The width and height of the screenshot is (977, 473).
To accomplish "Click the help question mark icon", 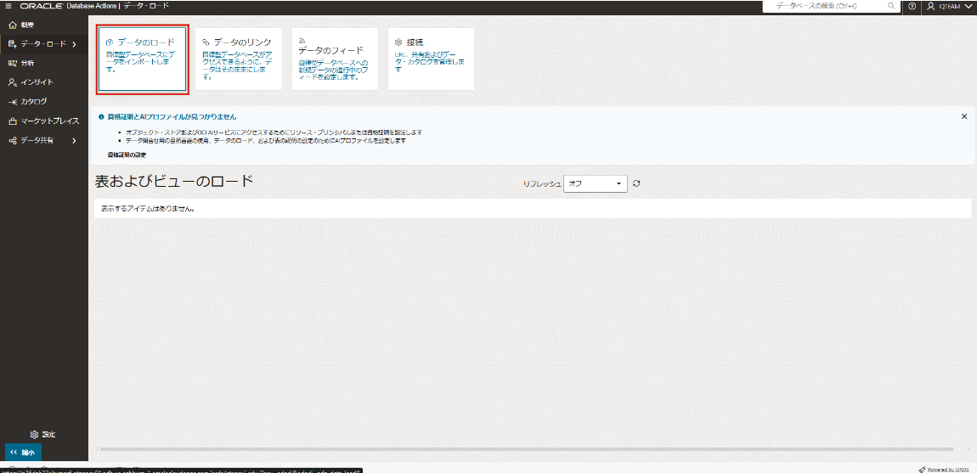I will [912, 6].
